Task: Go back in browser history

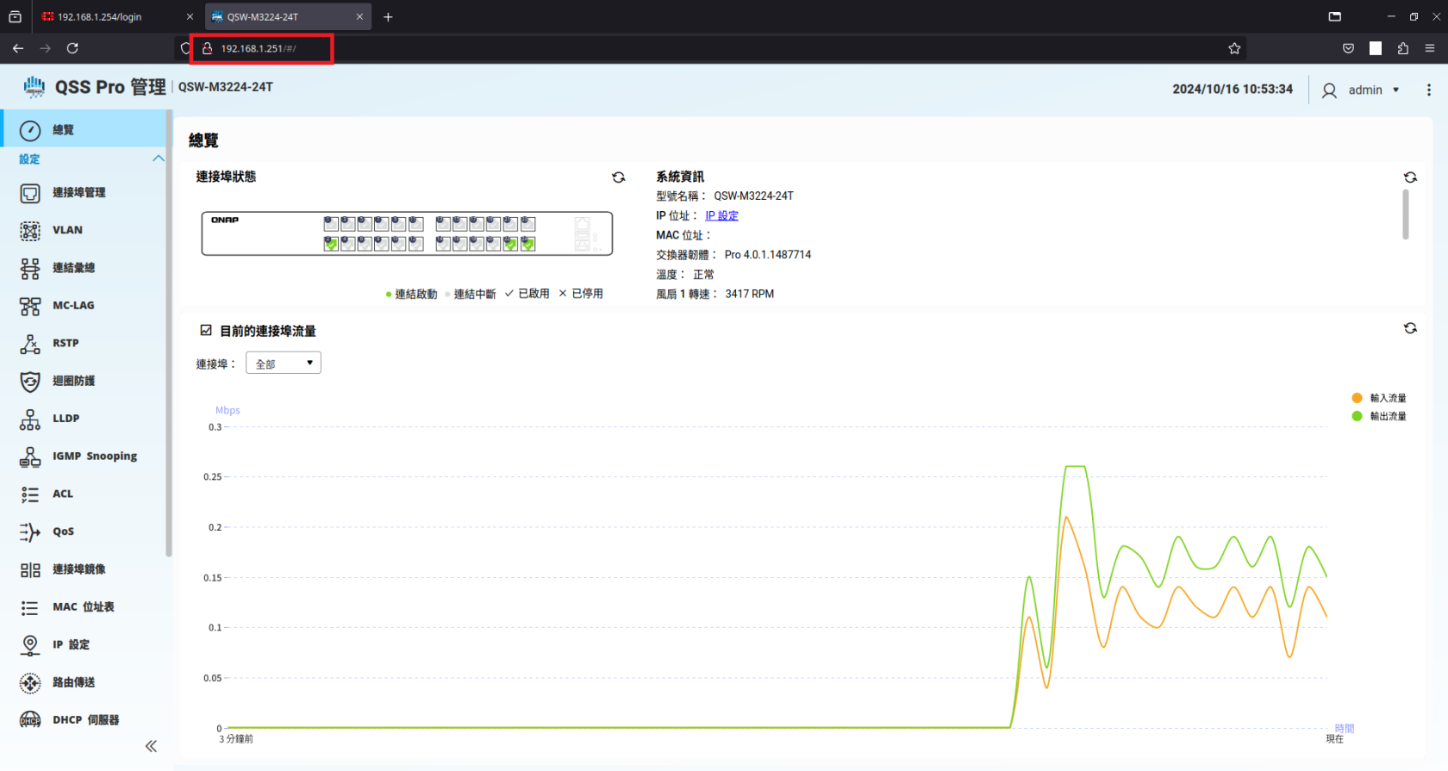Action: 18,48
